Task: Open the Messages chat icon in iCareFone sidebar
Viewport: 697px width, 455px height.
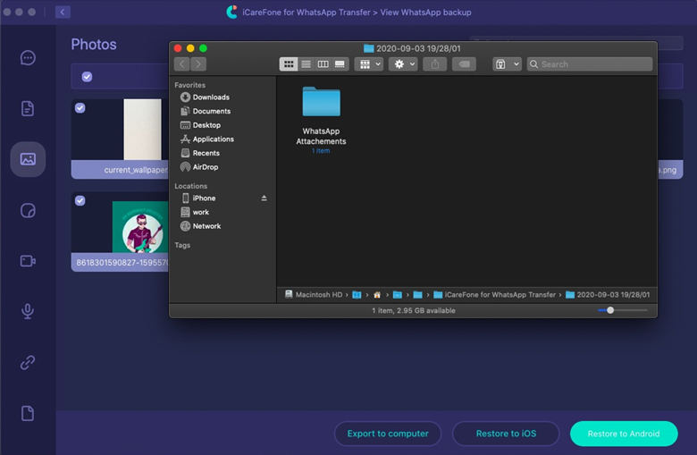Action: [28, 58]
